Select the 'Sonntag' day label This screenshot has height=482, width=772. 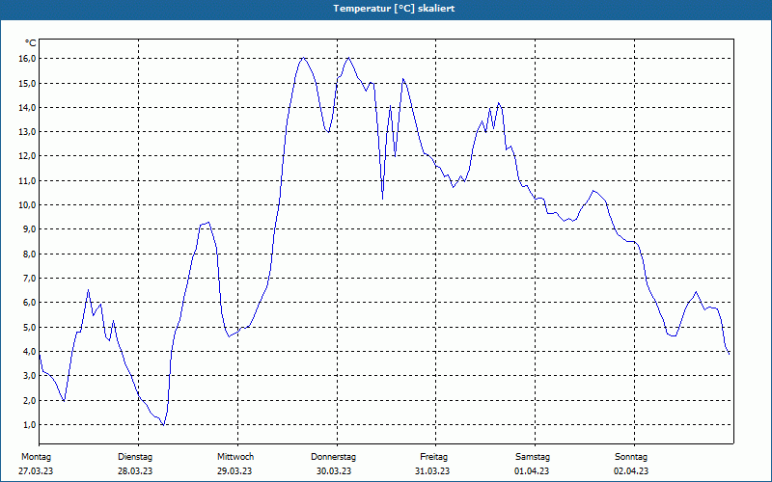631,457
